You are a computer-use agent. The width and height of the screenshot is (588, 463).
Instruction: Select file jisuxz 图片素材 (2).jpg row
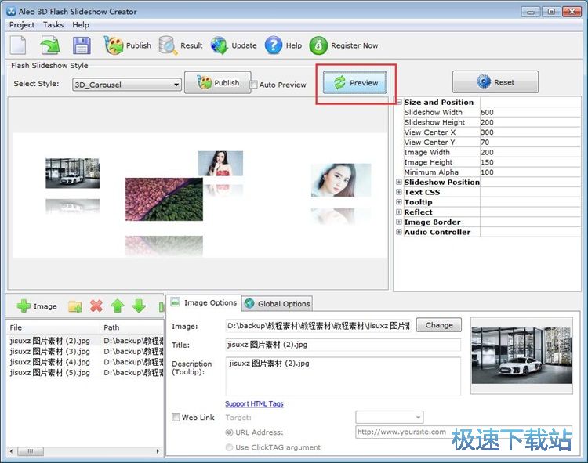[85, 341]
